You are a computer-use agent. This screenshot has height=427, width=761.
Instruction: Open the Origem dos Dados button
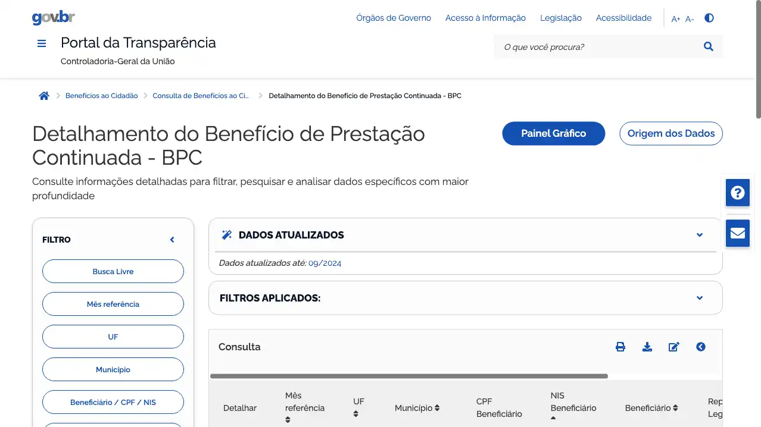[670, 133]
